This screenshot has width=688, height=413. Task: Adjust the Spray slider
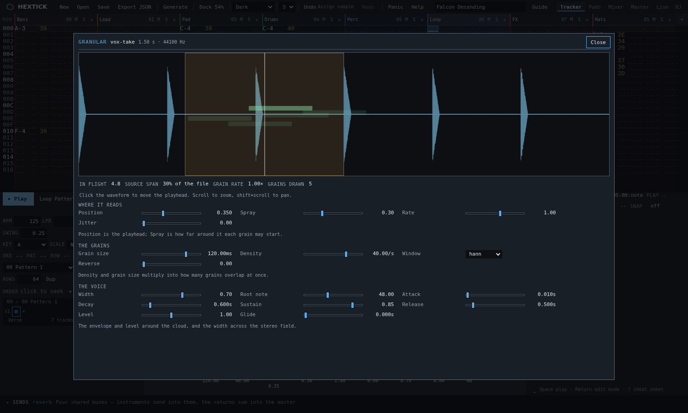[x=333, y=213]
